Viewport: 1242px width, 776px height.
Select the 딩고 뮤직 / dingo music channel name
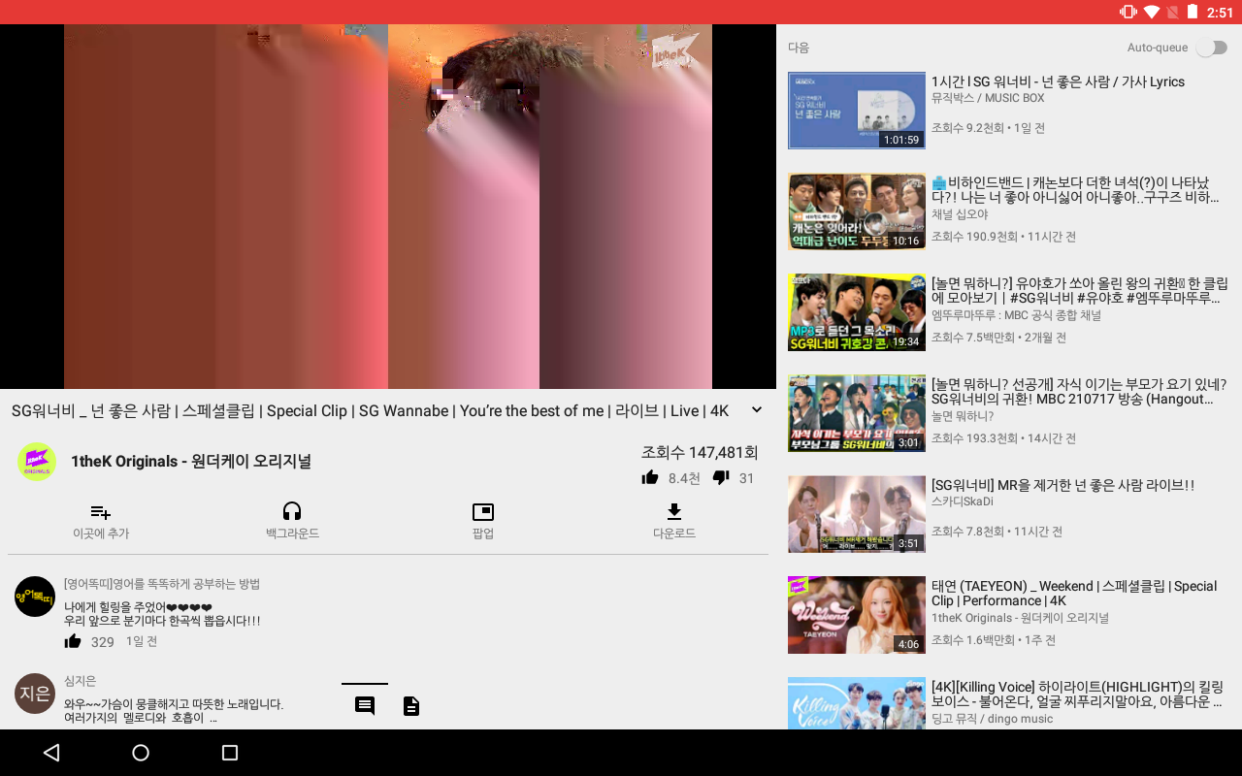[992, 719]
